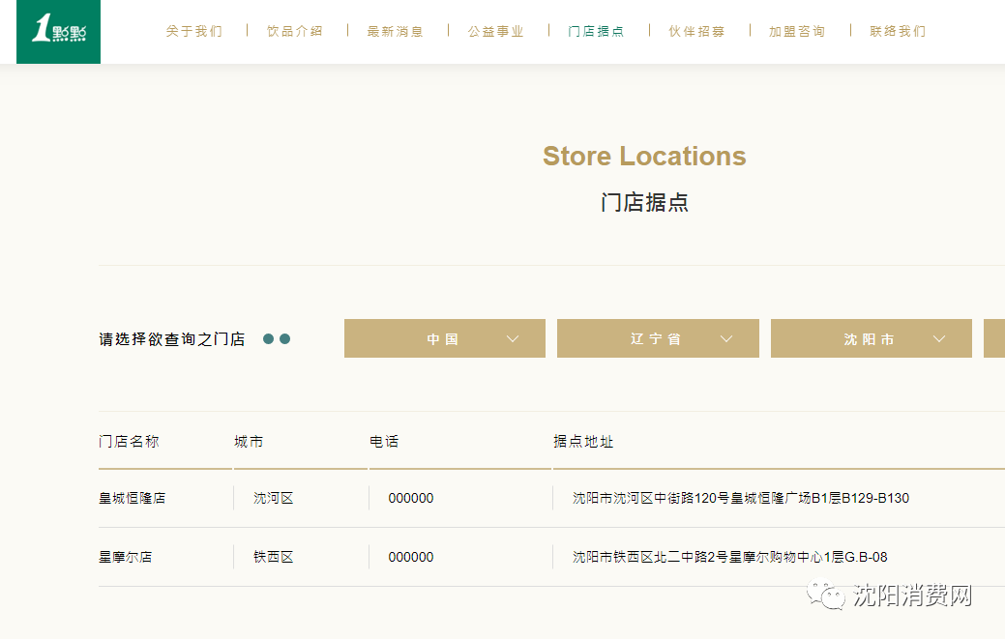Navigate to 伙伴招募 page
Screen dimensions: 1005x639
(x=697, y=31)
